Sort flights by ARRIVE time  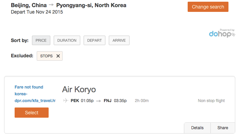[x=119, y=40]
